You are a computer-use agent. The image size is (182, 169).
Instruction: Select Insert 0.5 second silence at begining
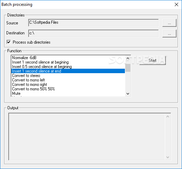(68, 67)
